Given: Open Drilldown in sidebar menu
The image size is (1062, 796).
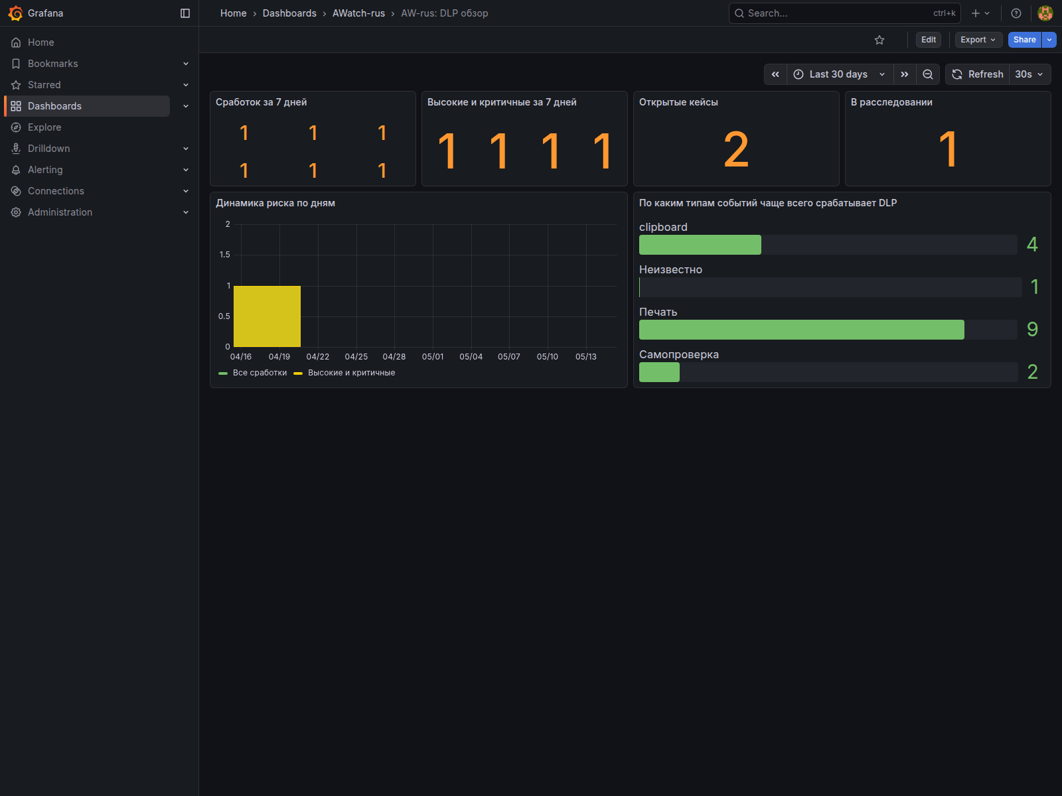Looking at the screenshot, I should point(48,149).
